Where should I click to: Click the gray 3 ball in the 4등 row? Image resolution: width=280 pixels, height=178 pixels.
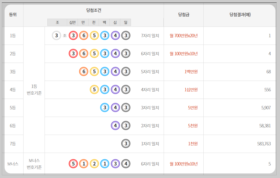pos(126,90)
